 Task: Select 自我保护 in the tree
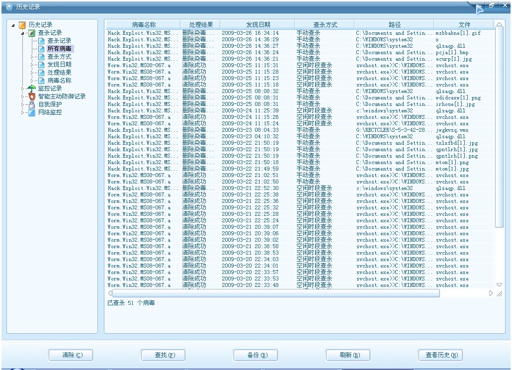tap(50, 104)
